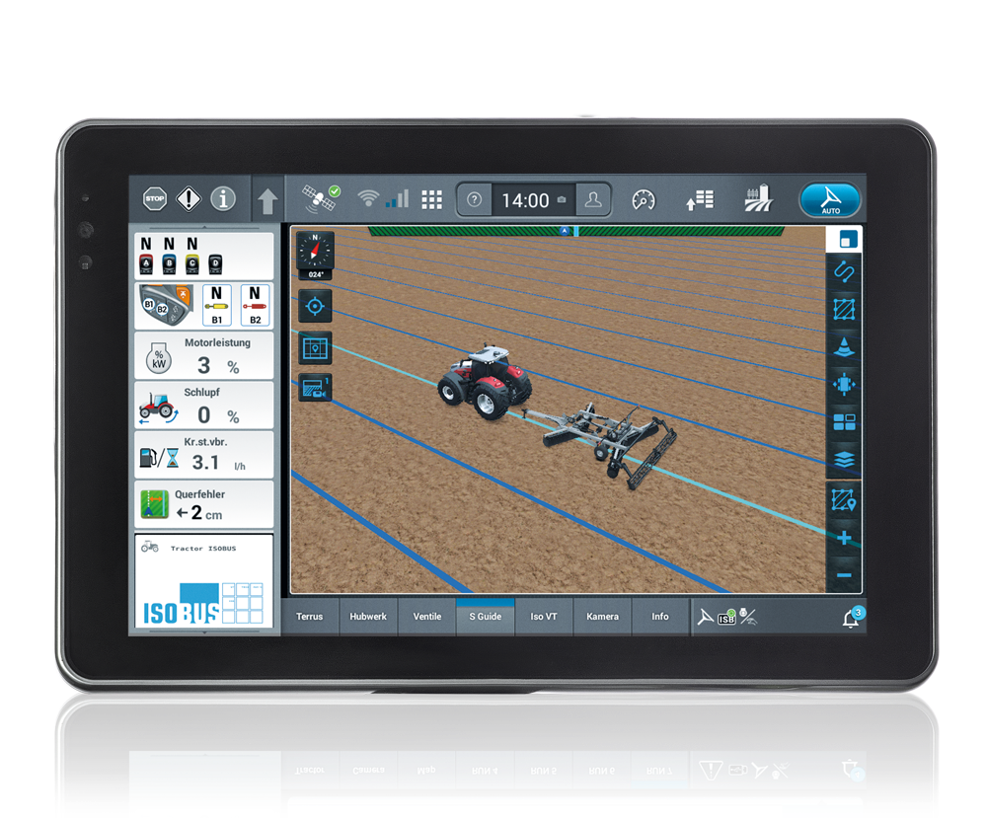Viewport: 987px width, 818px height.
Task: Click the question mark help button
Action: (474, 199)
